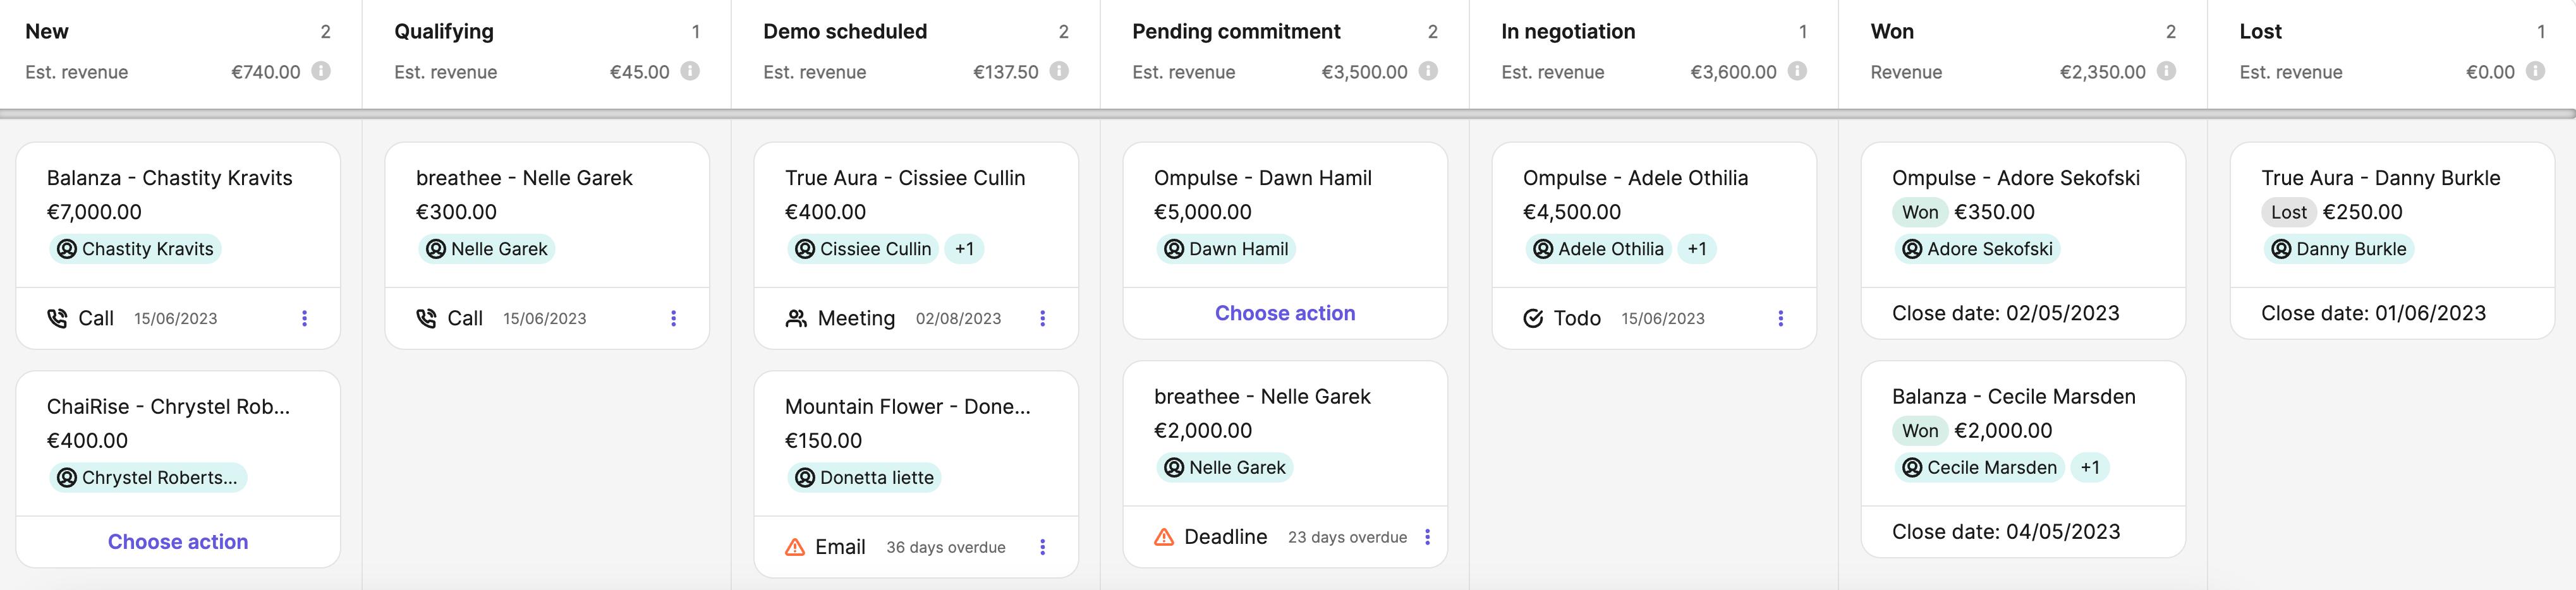
Task: Open three-dot menu on Balanza - Chastity Kravits card
Action: (305, 318)
